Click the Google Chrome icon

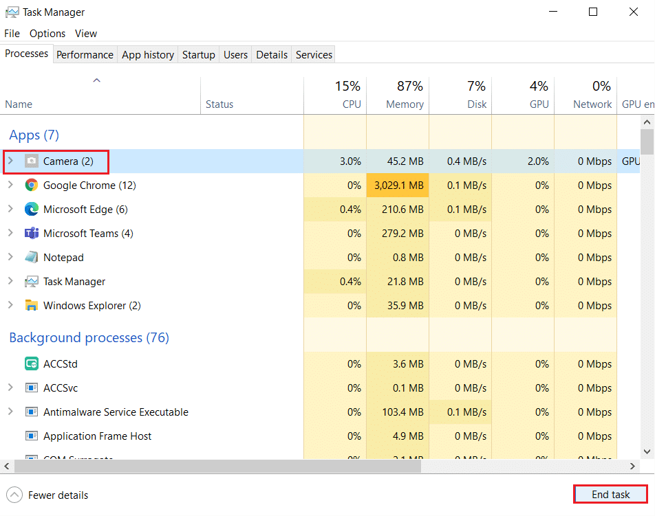pos(32,185)
